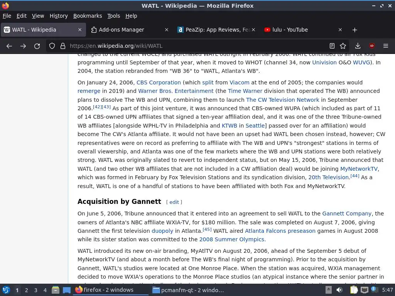Open the tracking protection shield icon
Viewport: 395px width, 296px height.
coord(52,46)
